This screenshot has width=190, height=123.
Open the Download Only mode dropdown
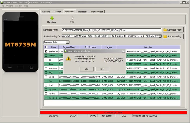coord(68,42)
